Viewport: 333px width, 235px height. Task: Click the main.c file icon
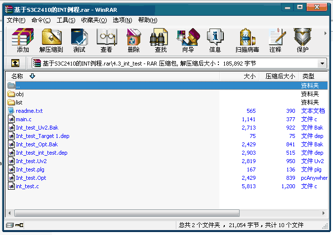coord(11,119)
